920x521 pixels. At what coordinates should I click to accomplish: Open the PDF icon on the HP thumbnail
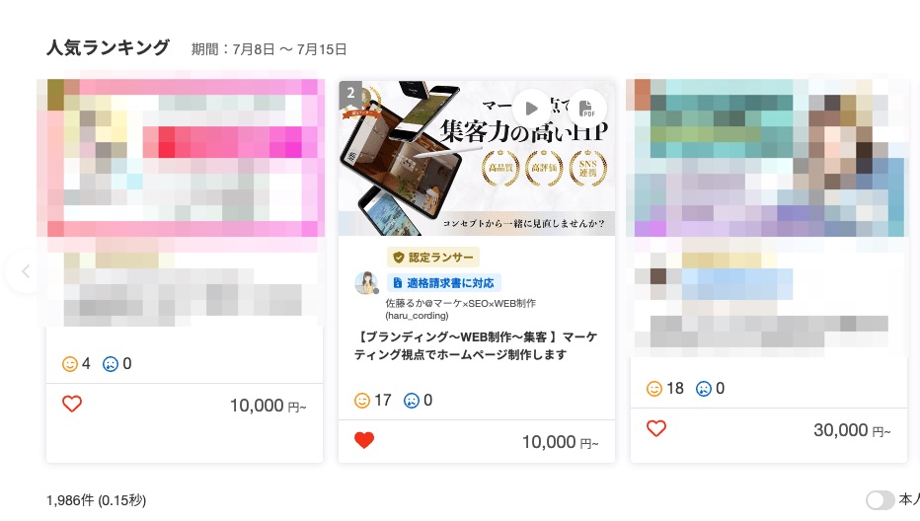(587, 109)
